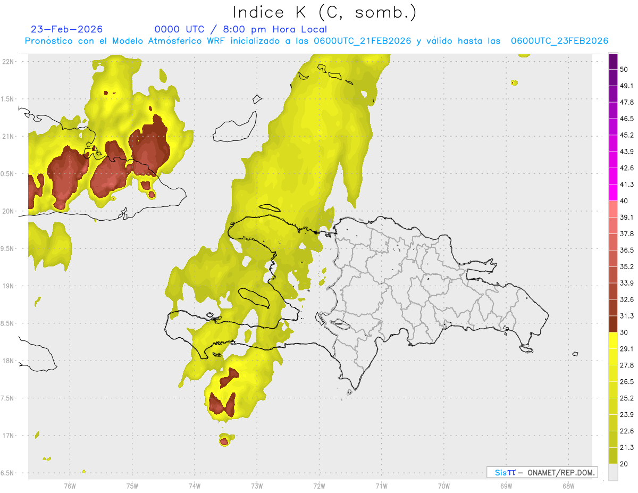
Task: Click the legend value "23.9"
Action: coord(627,415)
